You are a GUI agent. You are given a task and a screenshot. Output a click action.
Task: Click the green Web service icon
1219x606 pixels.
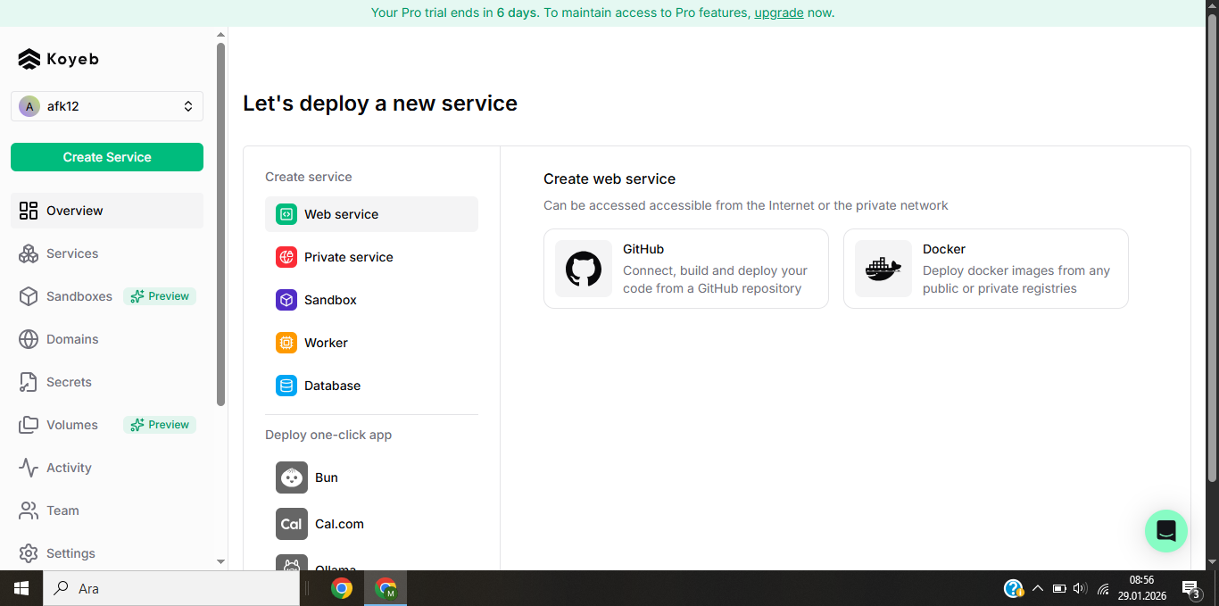pyautogui.click(x=286, y=214)
